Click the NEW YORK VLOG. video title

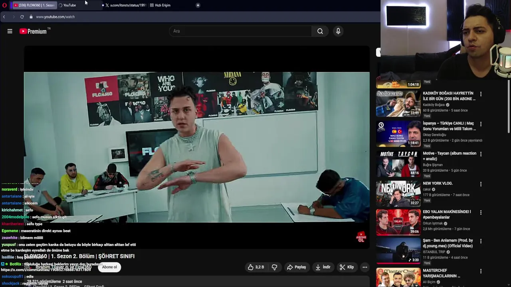point(438,183)
